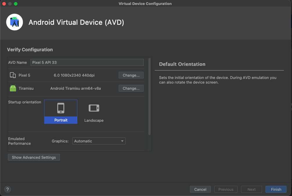This screenshot has width=292, height=196.
Task: Click the Emulated Performance label
Action: coord(19,141)
